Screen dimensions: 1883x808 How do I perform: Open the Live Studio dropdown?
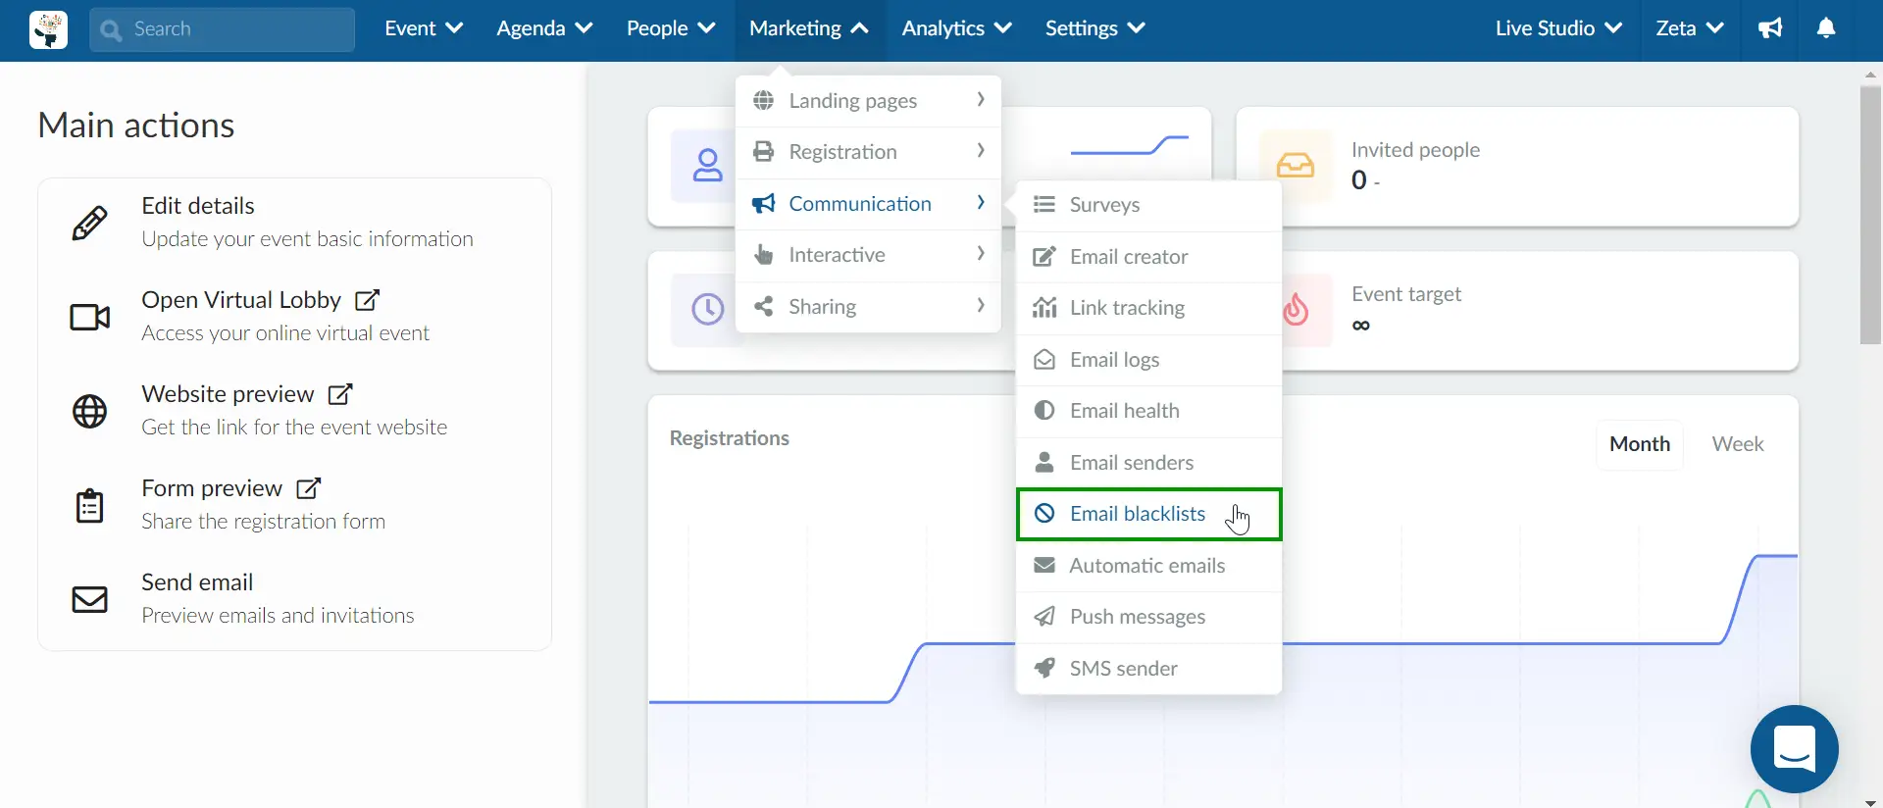point(1557,28)
